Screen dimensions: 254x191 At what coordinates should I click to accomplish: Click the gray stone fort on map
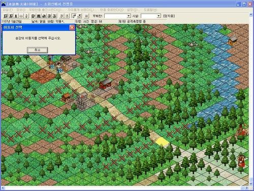(82, 98)
